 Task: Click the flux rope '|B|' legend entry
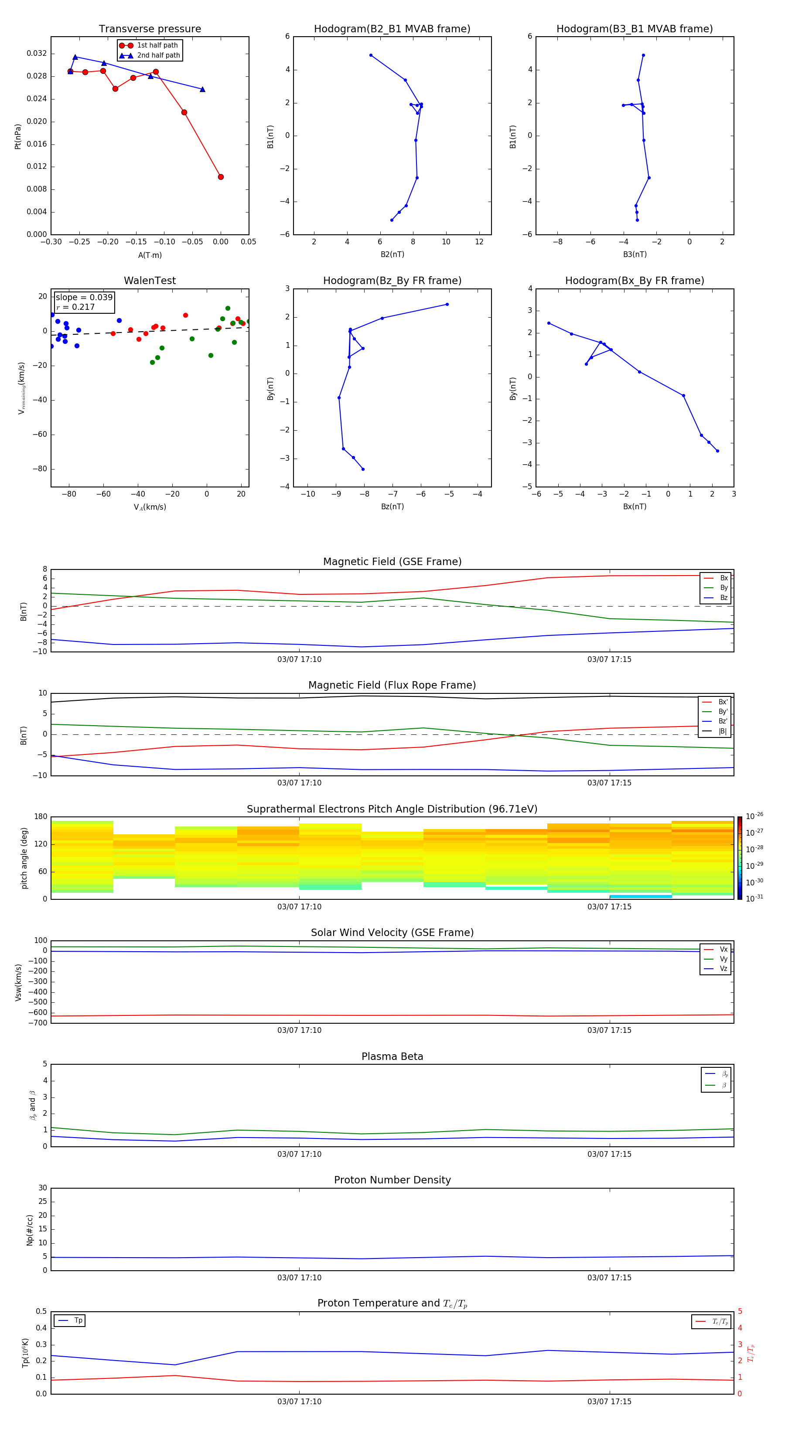[715, 731]
